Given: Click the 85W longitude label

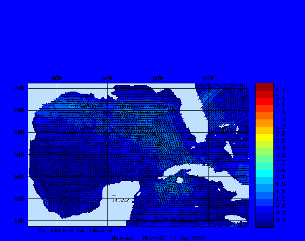Looking at the screenshot, I should [x=158, y=78].
